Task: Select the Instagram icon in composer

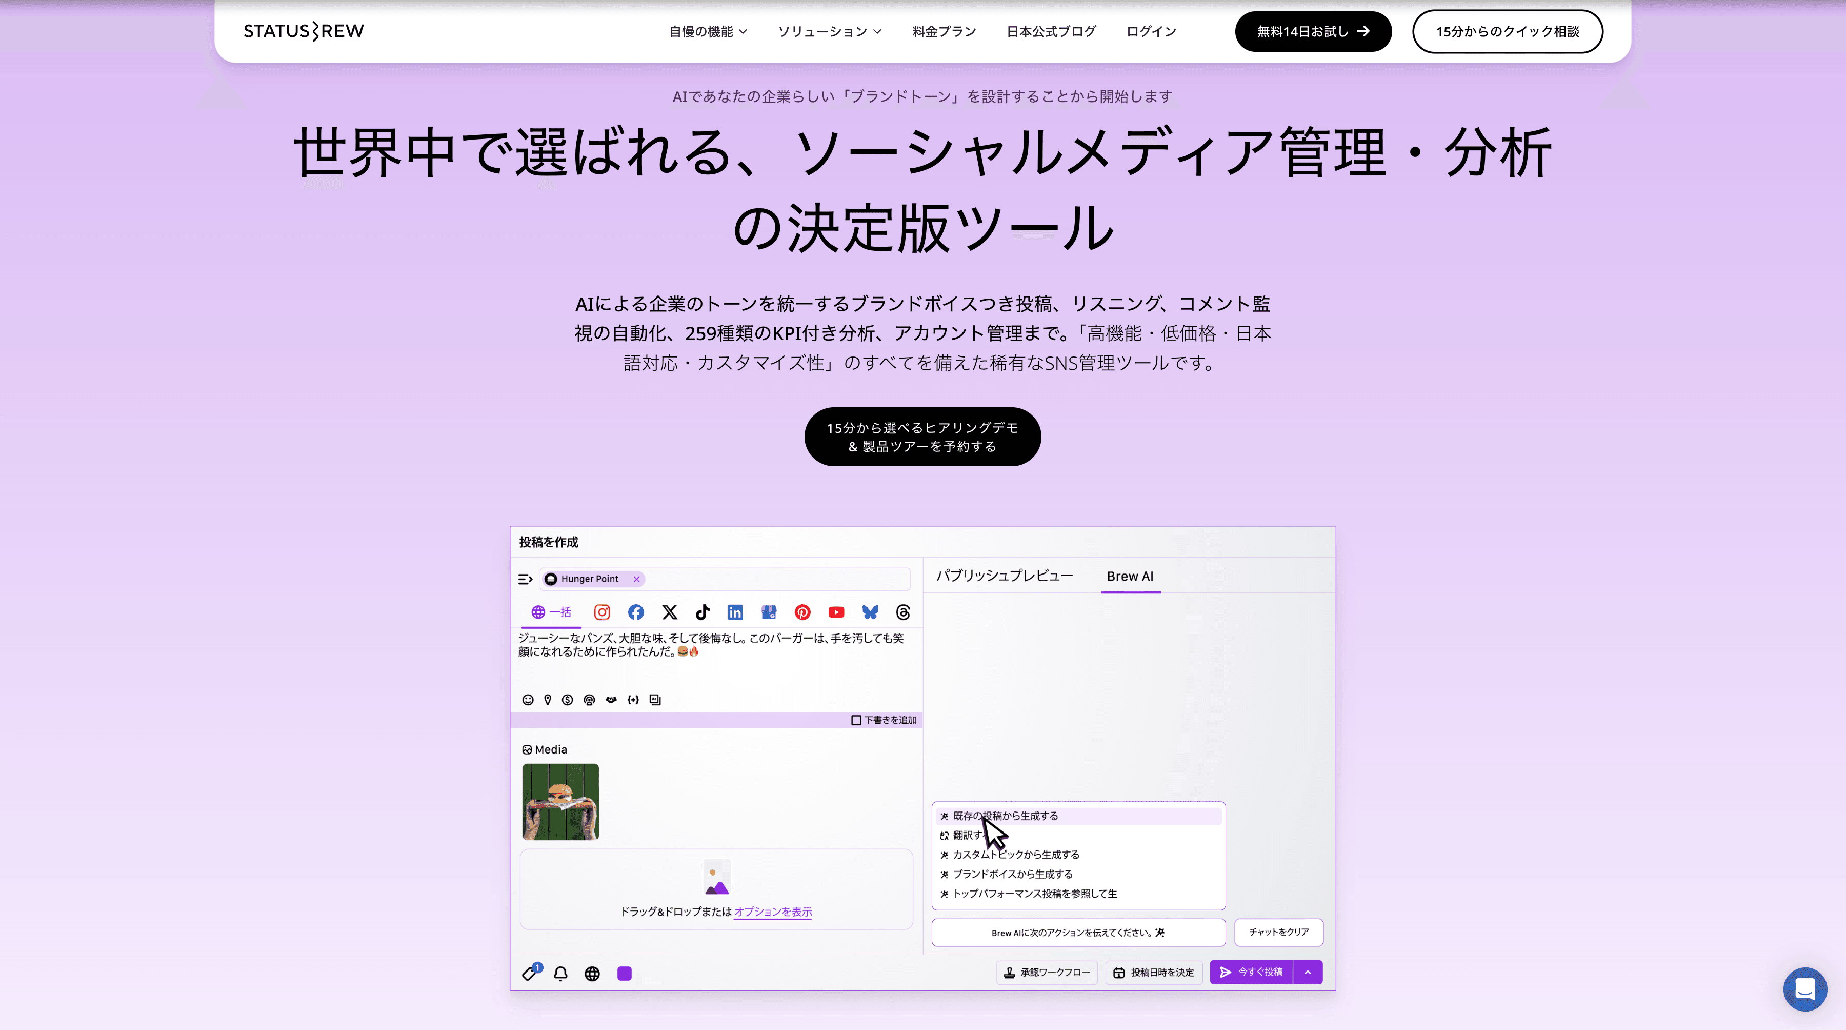Action: (602, 612)
